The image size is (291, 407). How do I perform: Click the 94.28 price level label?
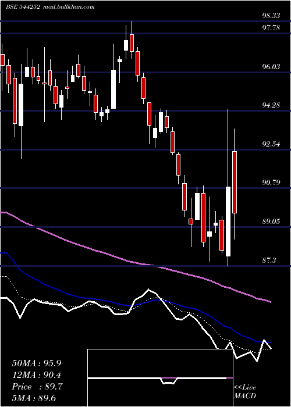coord(271,105)
